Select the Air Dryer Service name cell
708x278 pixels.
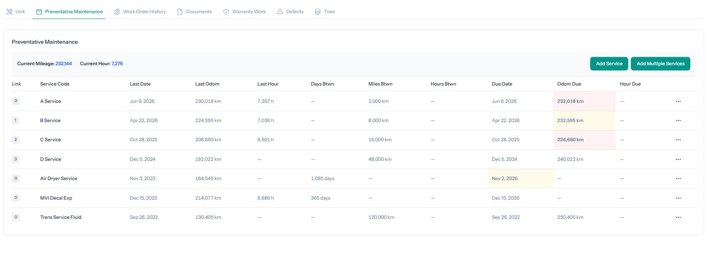[58, 178]
